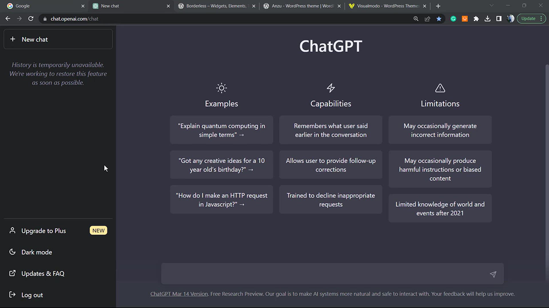The height and width of the screenshot is (308, 549).
Task: Click the Log out arrow icon
Action: 12,295
